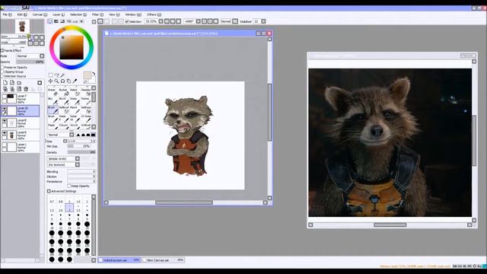
Task: Toggle the color wheel panel icon
Action: (50, 21)
